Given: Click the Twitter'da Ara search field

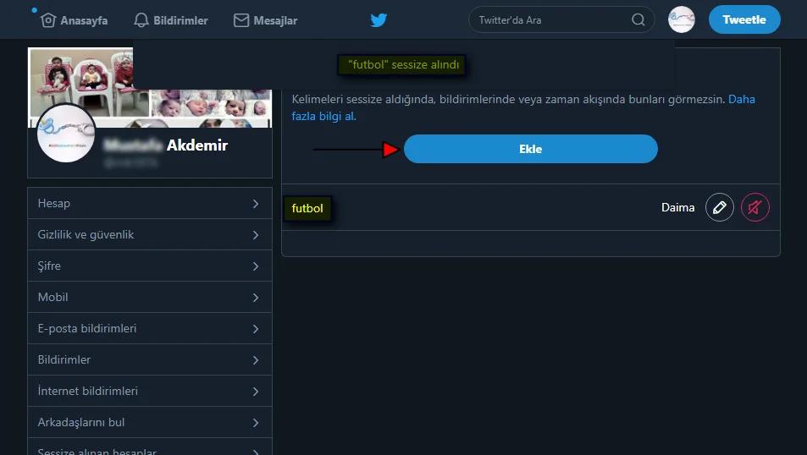Looking at the screenshot, I should point(550,19).
